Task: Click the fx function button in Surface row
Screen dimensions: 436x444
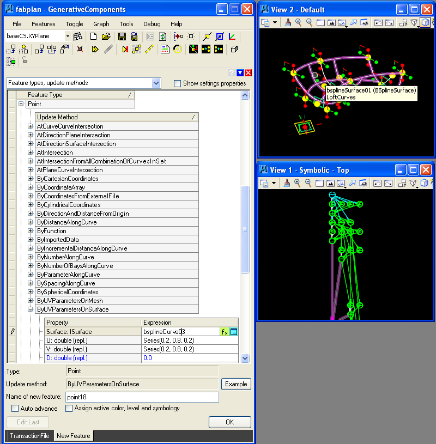Action: 225,332
